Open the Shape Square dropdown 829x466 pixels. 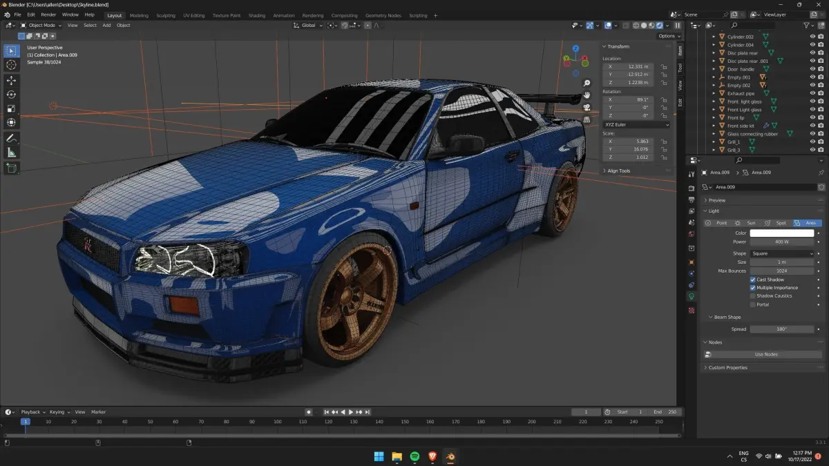782,253
